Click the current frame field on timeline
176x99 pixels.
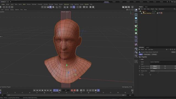[66, 90]
